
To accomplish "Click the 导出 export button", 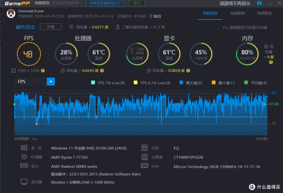I will pyautogui.click(x=137, y=3).
